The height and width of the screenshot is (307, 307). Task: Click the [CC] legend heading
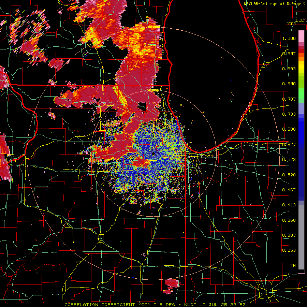[x=291, y=24]
